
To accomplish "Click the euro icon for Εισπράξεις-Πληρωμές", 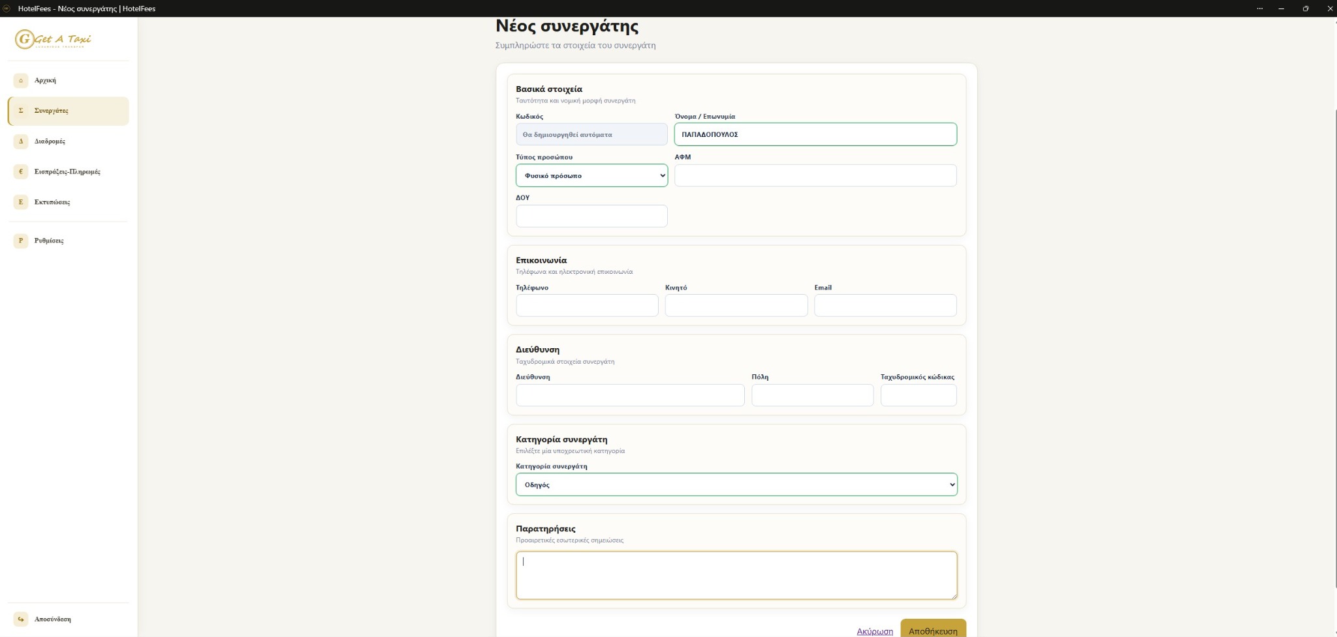I will pyautogui.click(x=20, y=171).
